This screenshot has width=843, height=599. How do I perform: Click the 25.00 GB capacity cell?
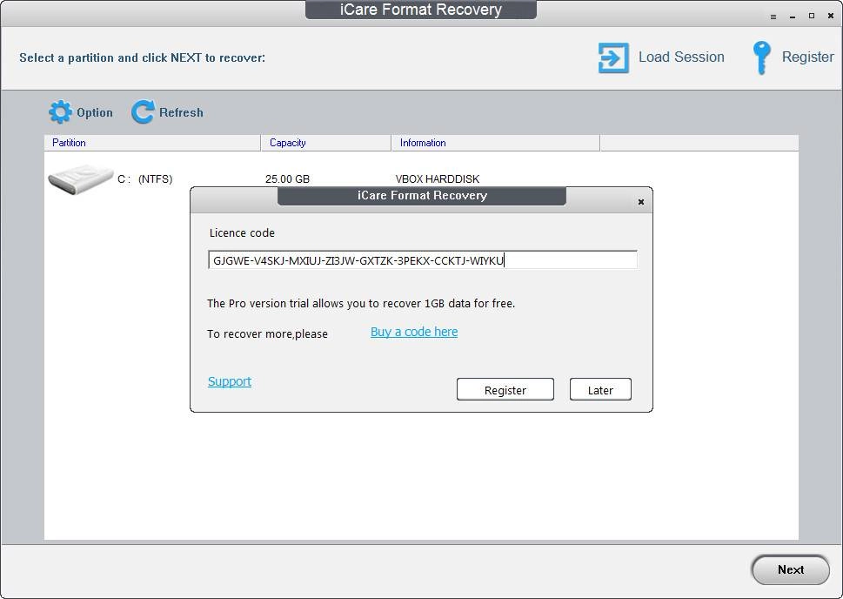287,179
